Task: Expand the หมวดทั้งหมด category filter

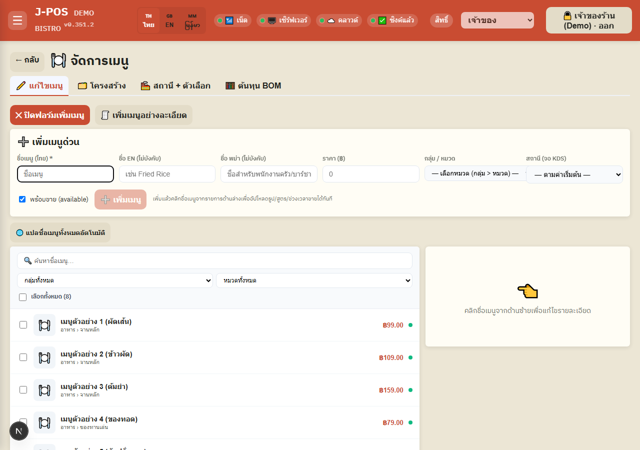Action: click(x=314, y=280)
